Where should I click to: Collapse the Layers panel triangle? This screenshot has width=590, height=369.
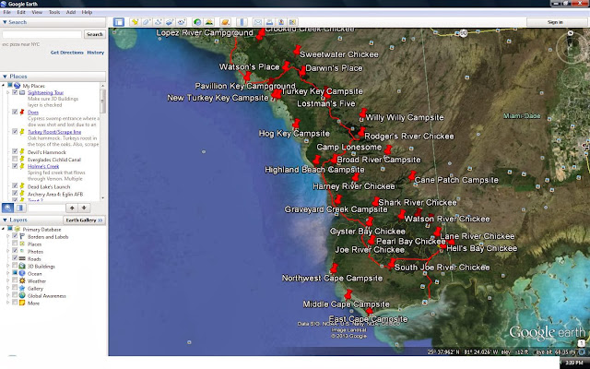coord(5,220)
